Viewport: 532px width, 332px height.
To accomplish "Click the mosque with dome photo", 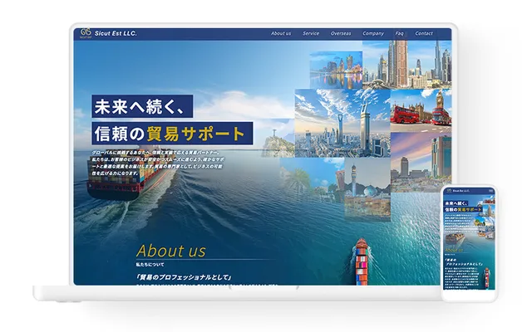I will tap(367, 189).
